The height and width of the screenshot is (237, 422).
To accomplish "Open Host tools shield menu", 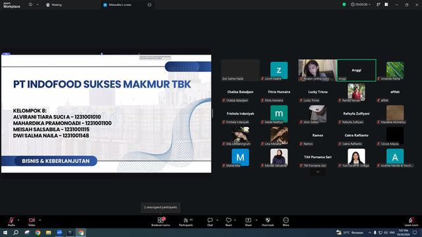I will coord(268,222).
